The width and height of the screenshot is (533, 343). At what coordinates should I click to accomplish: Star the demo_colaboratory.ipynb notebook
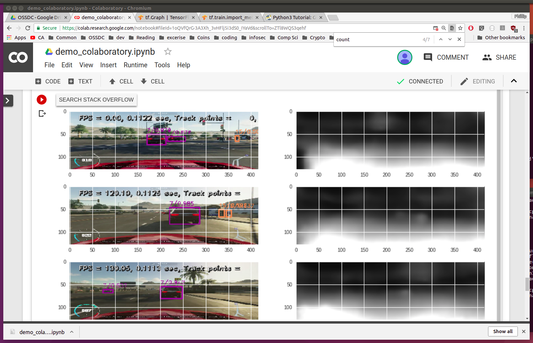[x=168, y=52]
